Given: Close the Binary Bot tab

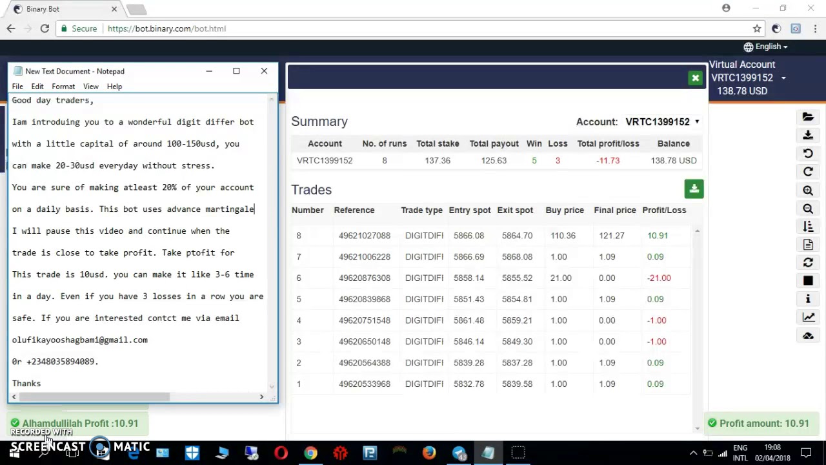Looking at the screenshot, I should [x=114, y=9].
